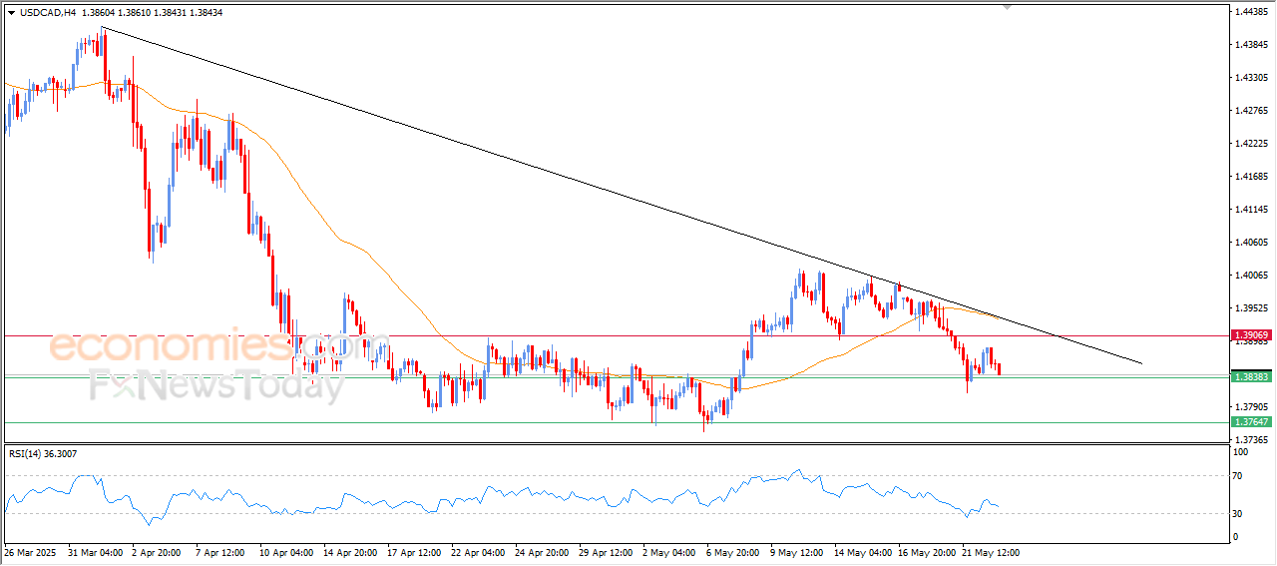Image resolution: width=1277 pixels, height=566 pixels.
Task: Select the green 1.38383 price level tag
Action: click(1250, 376)
